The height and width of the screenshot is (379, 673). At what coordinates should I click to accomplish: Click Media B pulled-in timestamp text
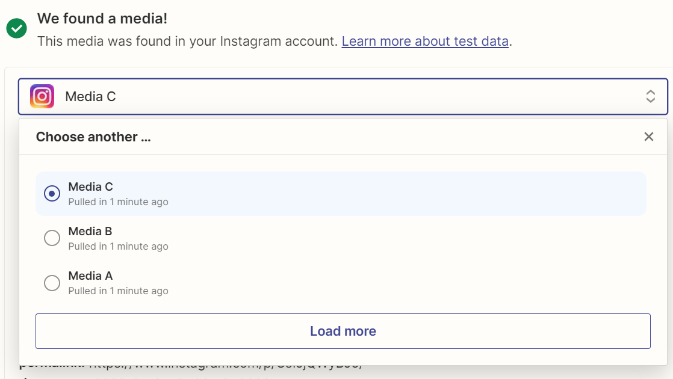click(x=118, y=246)
